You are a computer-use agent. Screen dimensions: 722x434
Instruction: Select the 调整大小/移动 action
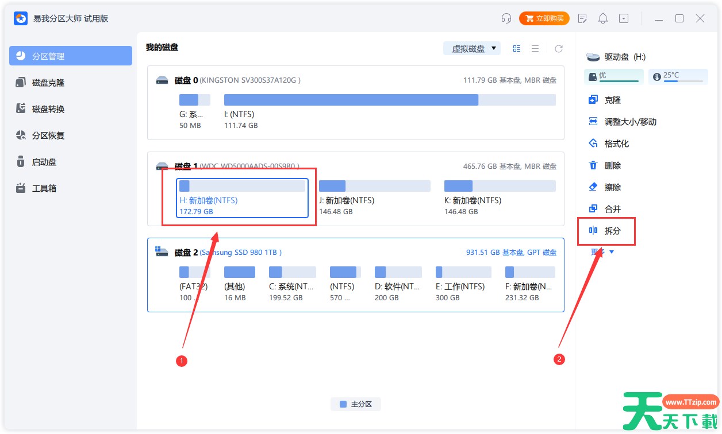623,122
